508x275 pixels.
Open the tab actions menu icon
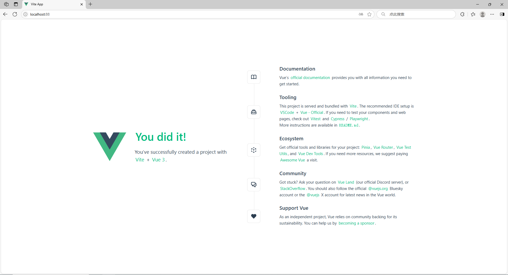tap(16, 4)
